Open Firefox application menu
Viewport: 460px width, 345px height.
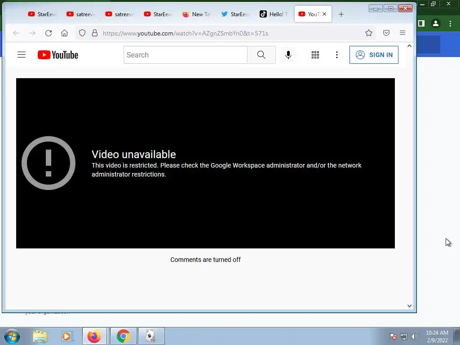(402, 33)
